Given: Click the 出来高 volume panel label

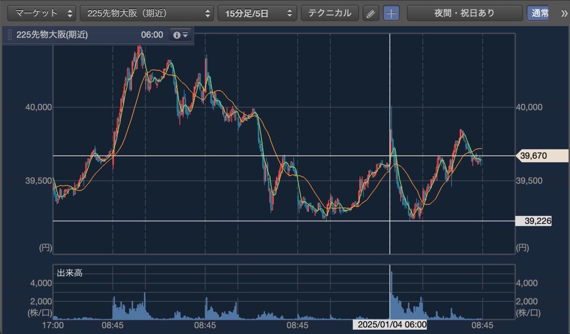Looking at the screenshot, I should coord(70,273).
